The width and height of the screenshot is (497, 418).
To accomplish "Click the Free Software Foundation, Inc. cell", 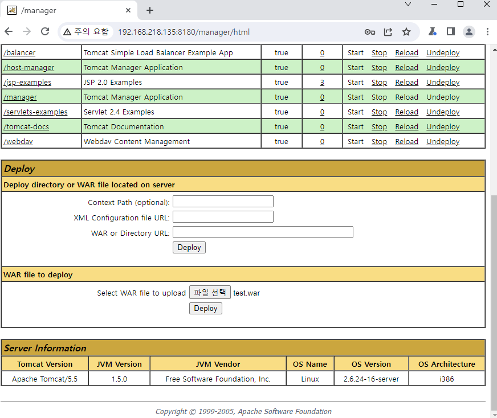I will (218, 379).
